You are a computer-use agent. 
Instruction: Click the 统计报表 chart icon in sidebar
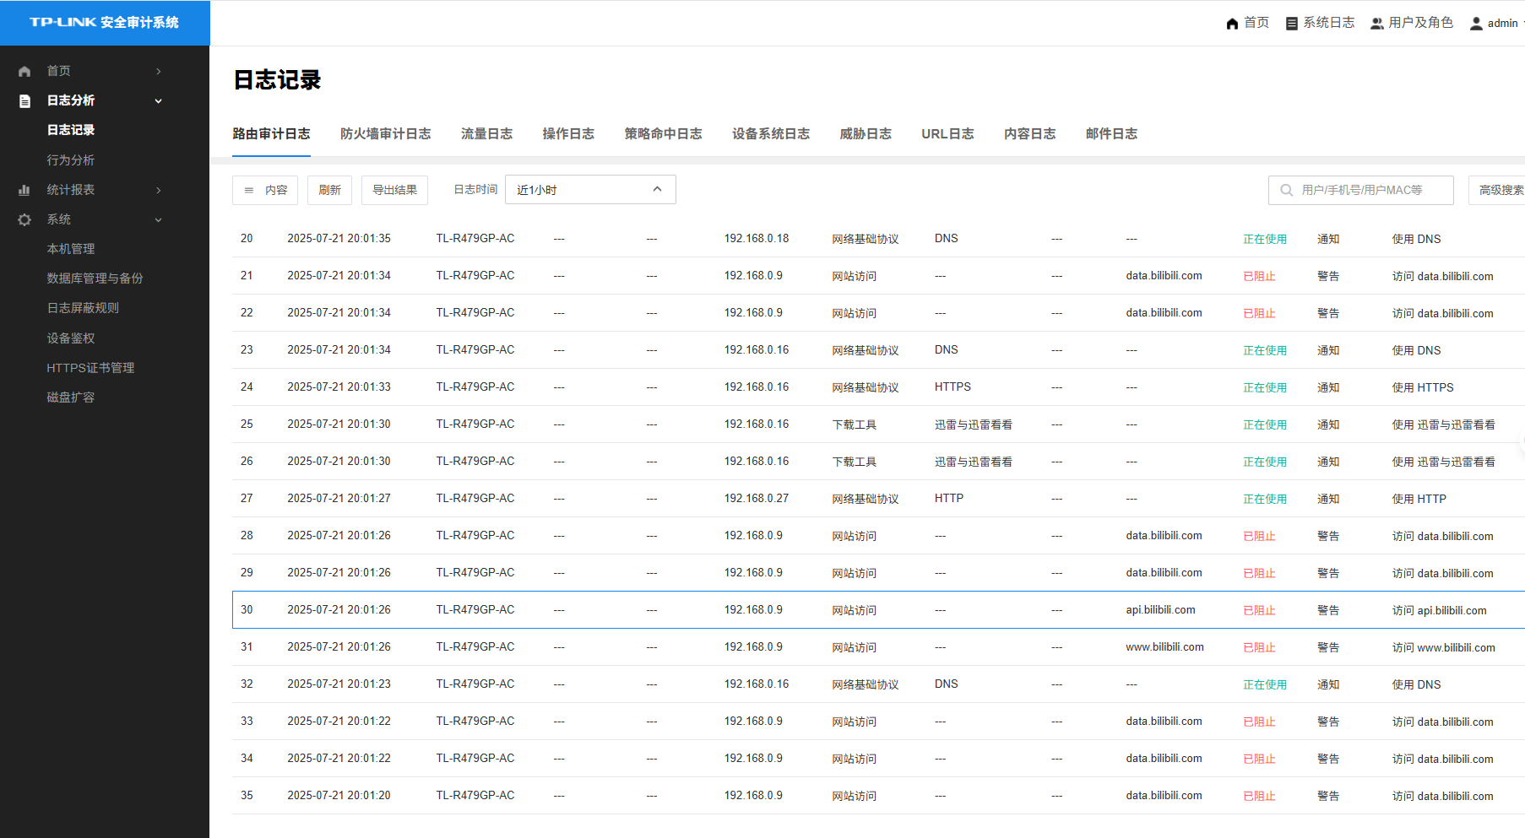[x=24, y=189]
